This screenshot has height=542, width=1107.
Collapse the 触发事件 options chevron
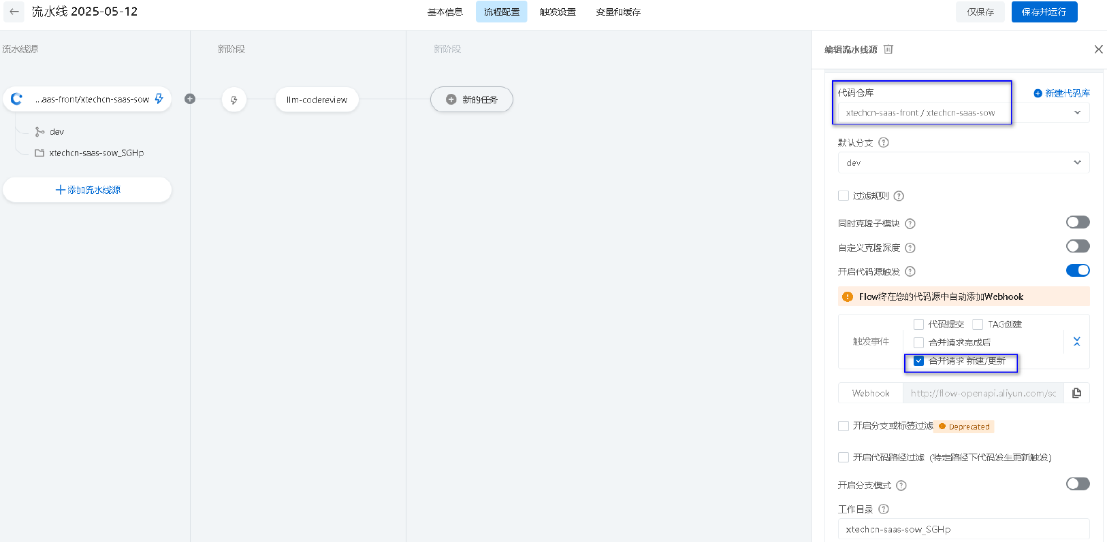(1076, 341)
